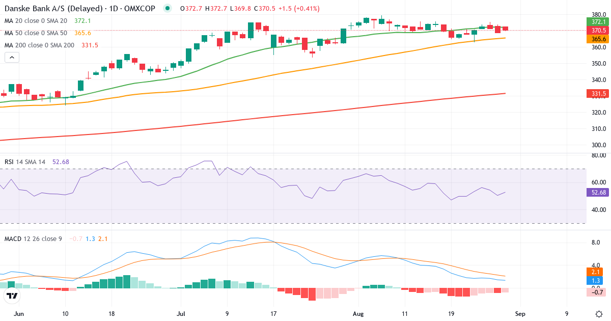Click the 8.0 MACD axis tick
This screenshot has height=321, width=611.
(596, 243)
